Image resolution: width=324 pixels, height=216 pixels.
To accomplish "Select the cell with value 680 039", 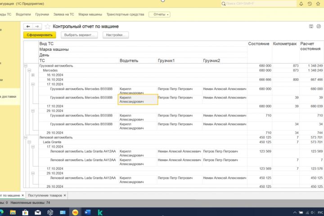I will [x=316, y=106].
